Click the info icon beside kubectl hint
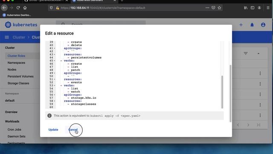The height and width of the screenshot is (154, 273). point(49,115)
